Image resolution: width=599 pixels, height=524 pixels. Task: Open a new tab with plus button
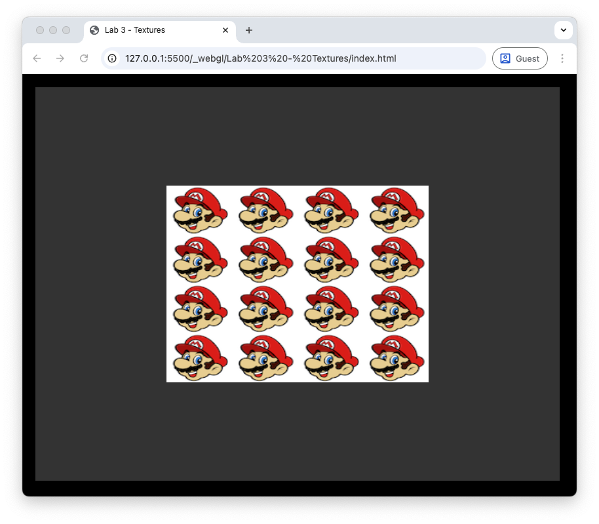(249, 30)
